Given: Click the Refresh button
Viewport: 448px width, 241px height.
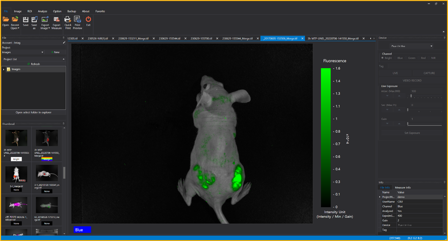Looking at the screenshot, I should click(34, 64).
